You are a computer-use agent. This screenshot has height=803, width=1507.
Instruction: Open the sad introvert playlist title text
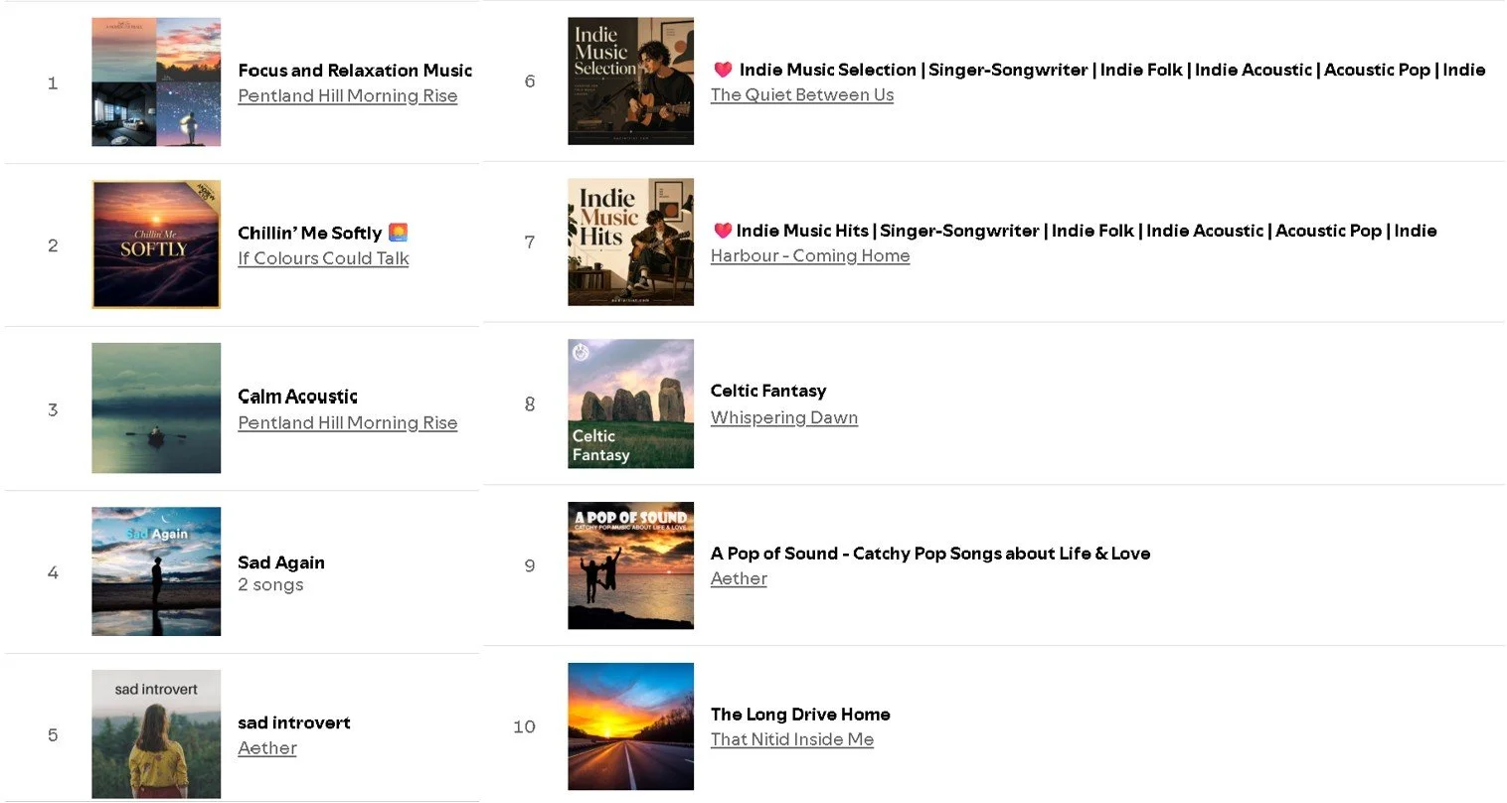[x=294, y=723]
